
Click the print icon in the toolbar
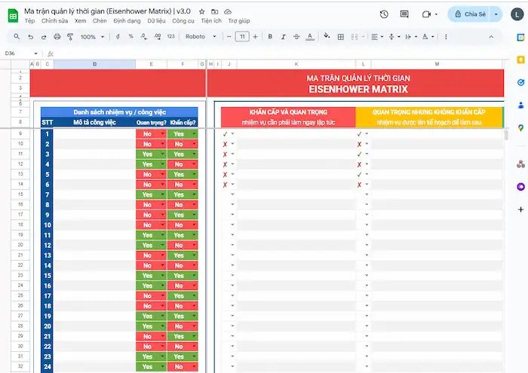[57, 36]
